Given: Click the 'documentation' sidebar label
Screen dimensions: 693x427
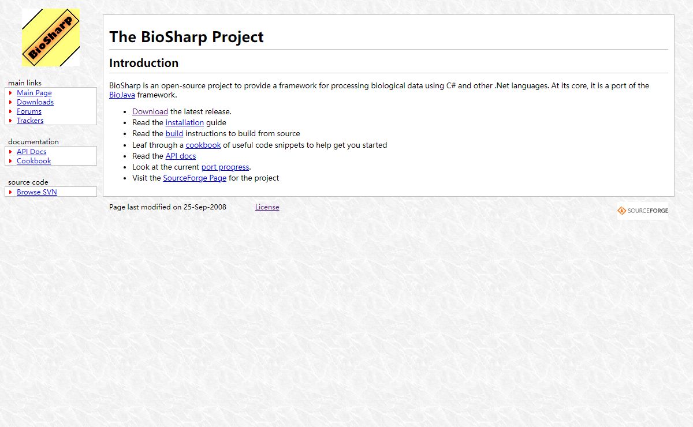Looking at the screenshot, I should (33, 142).
